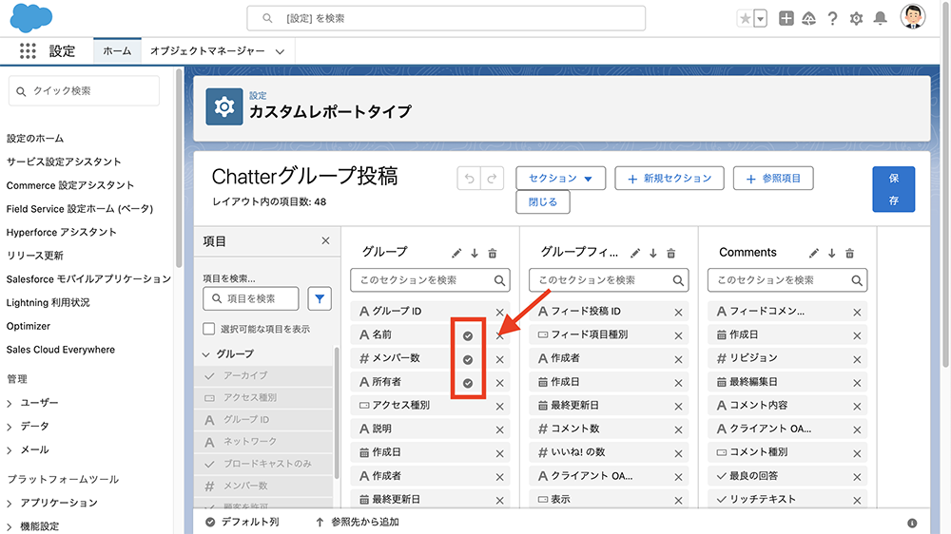Click the edit pencil for グループ section
This screenshot has height=534, width=951.
point(456,253)
